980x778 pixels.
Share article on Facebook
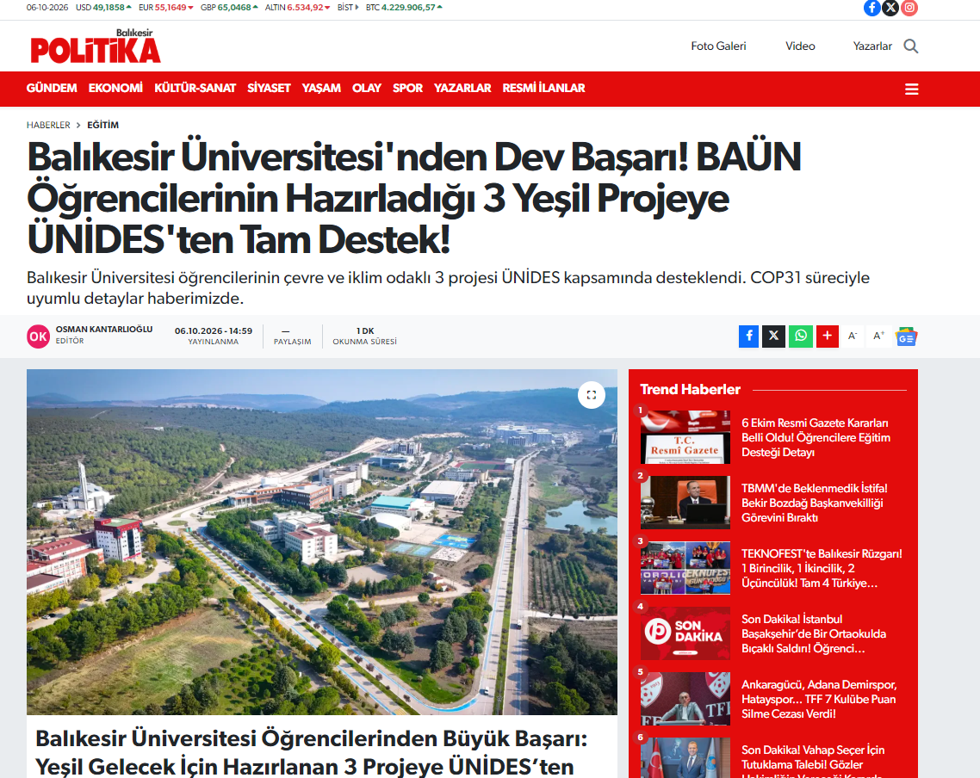(x=748, y=336)
